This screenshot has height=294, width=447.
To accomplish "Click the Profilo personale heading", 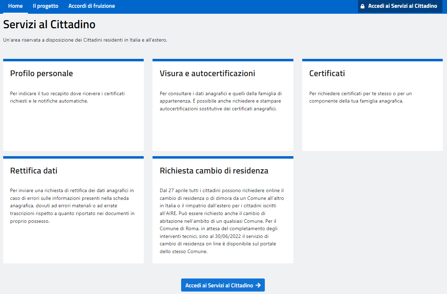I will click(41, 74).
